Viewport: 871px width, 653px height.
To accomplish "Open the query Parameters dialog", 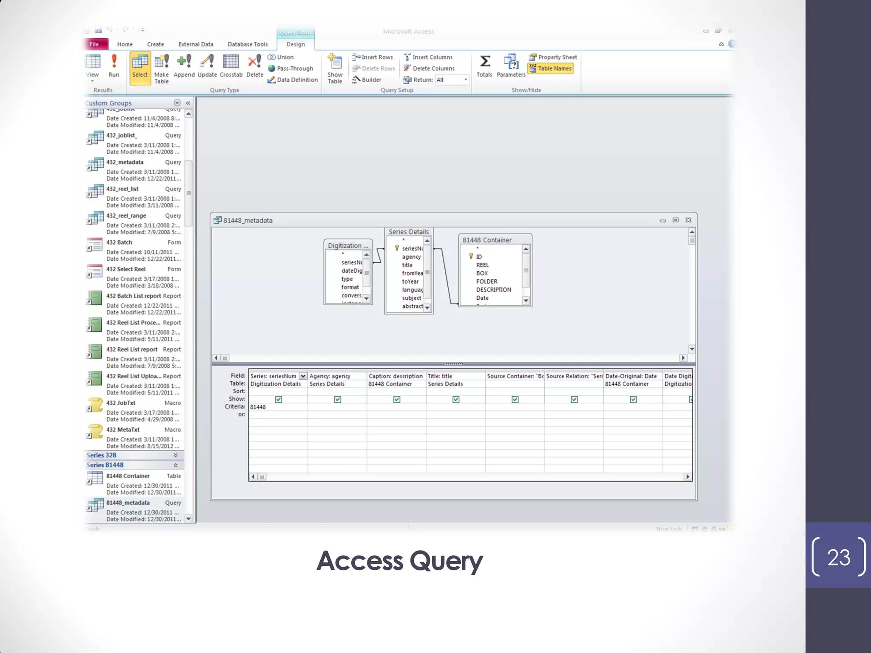I will (511, 66).
